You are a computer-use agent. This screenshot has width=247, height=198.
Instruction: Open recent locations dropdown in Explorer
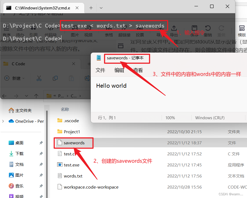[x=26, y=96]
